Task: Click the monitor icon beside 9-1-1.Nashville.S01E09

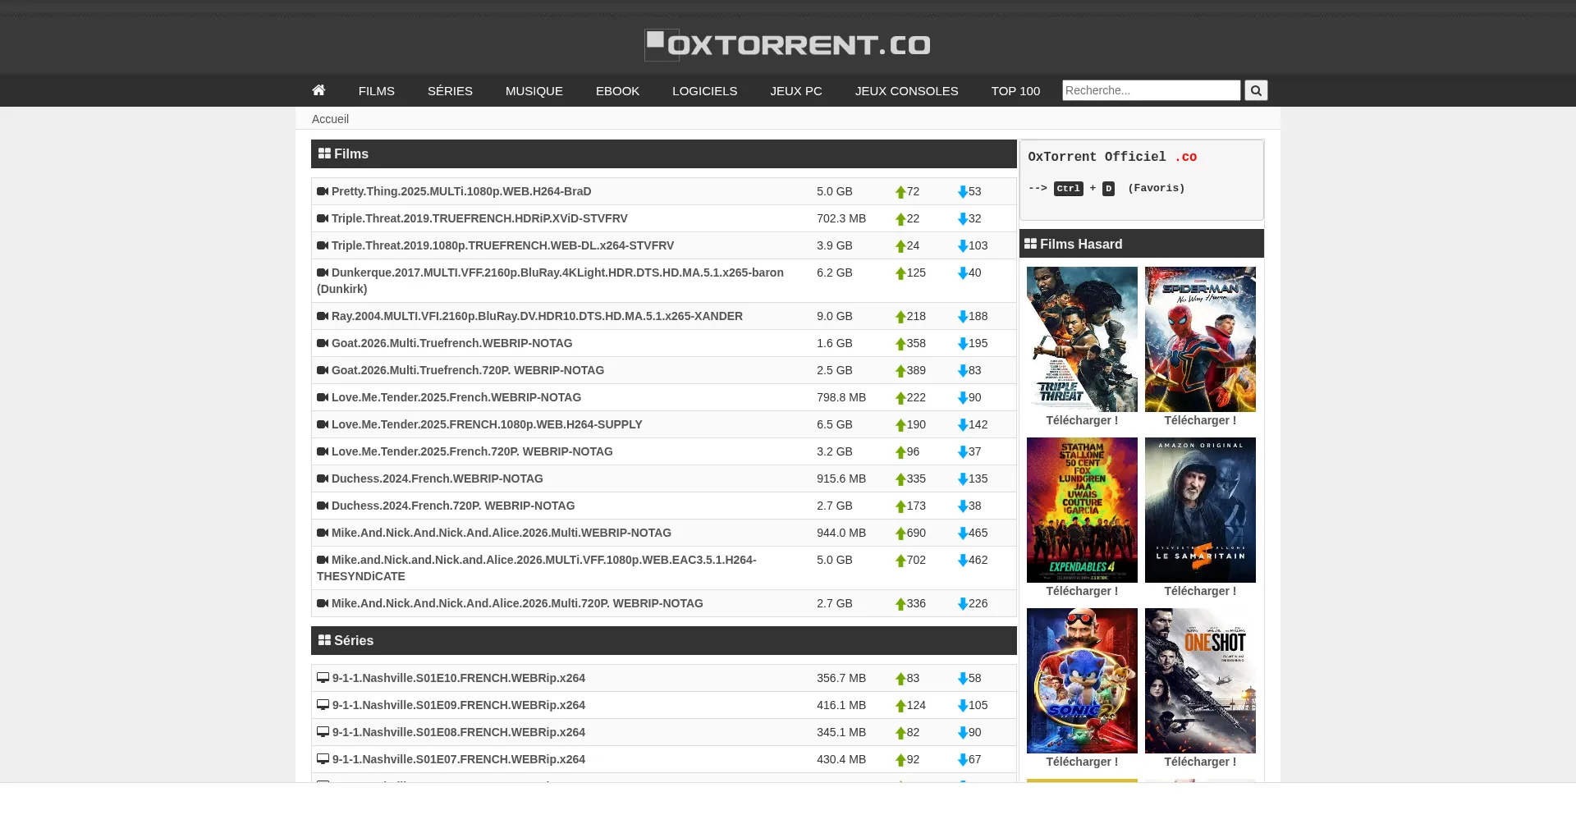Action: (x=323, y=705)
